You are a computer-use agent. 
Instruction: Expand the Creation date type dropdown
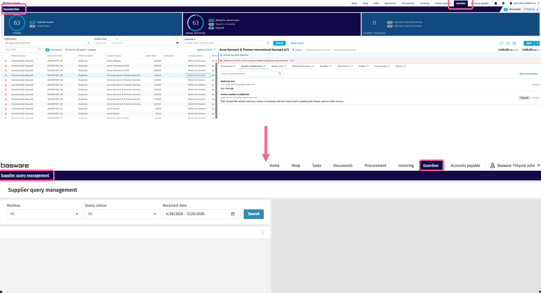(117, 39)
